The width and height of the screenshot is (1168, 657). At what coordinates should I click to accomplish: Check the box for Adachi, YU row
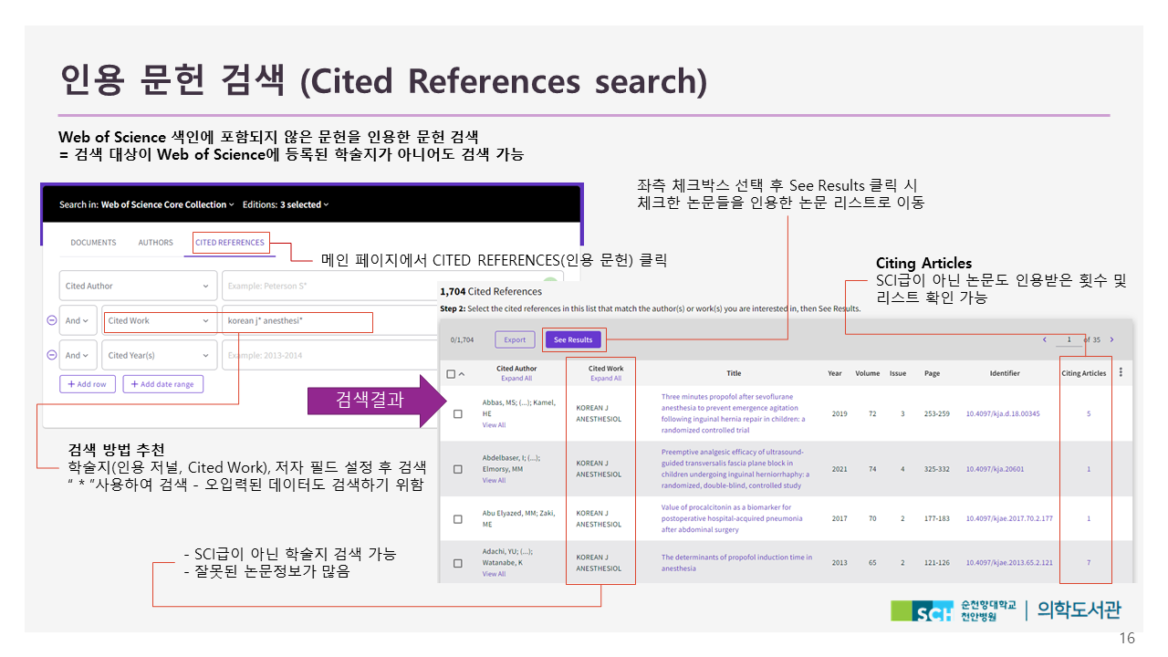coord(458,563)
